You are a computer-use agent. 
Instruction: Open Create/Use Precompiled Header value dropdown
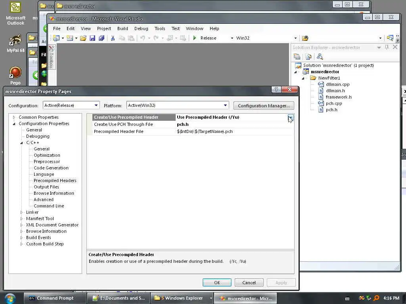pyautogui.click(x=291, y=118)
